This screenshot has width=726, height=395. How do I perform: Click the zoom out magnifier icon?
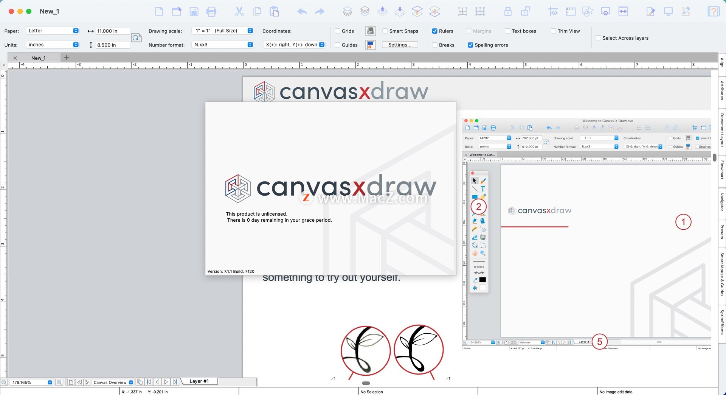(4, 382)
